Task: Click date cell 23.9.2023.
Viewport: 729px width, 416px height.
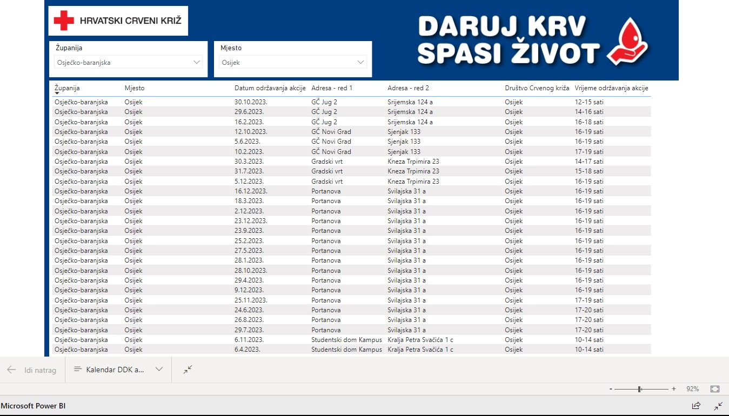Action: tap(249, 231)
